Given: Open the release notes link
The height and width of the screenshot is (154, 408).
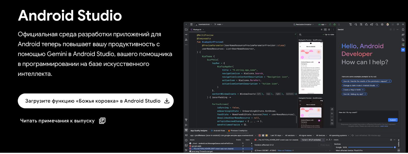Looking at the screenshot, I should 62,121.
